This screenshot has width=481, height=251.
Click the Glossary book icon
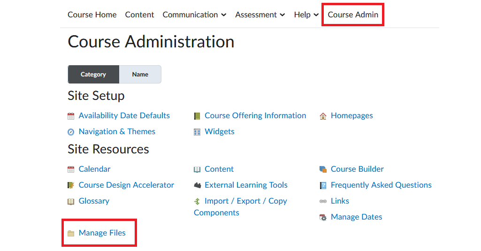(x=71, y=201)
